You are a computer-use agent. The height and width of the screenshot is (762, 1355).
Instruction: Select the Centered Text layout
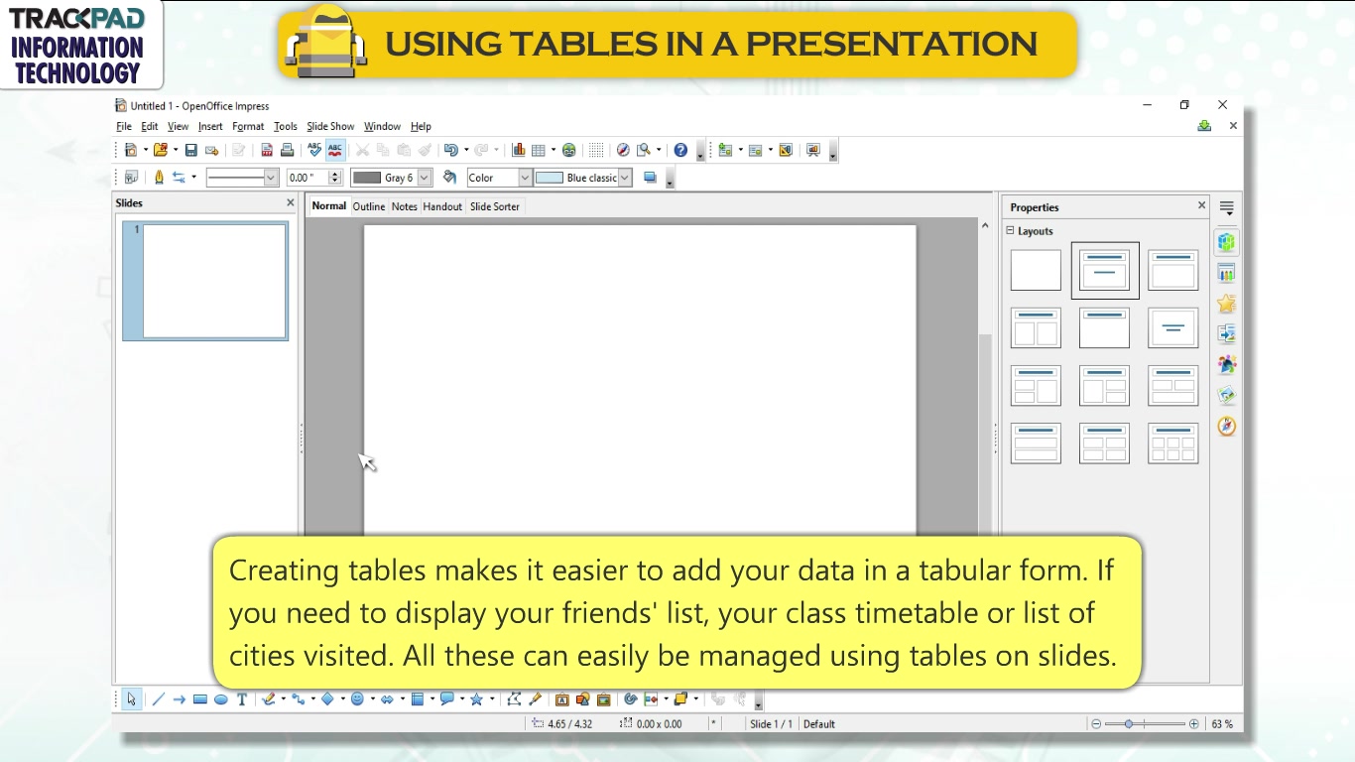pos(1173,327)
